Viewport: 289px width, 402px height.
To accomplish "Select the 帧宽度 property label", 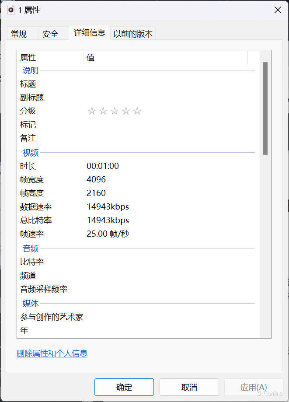I will (x=32, y=179).
